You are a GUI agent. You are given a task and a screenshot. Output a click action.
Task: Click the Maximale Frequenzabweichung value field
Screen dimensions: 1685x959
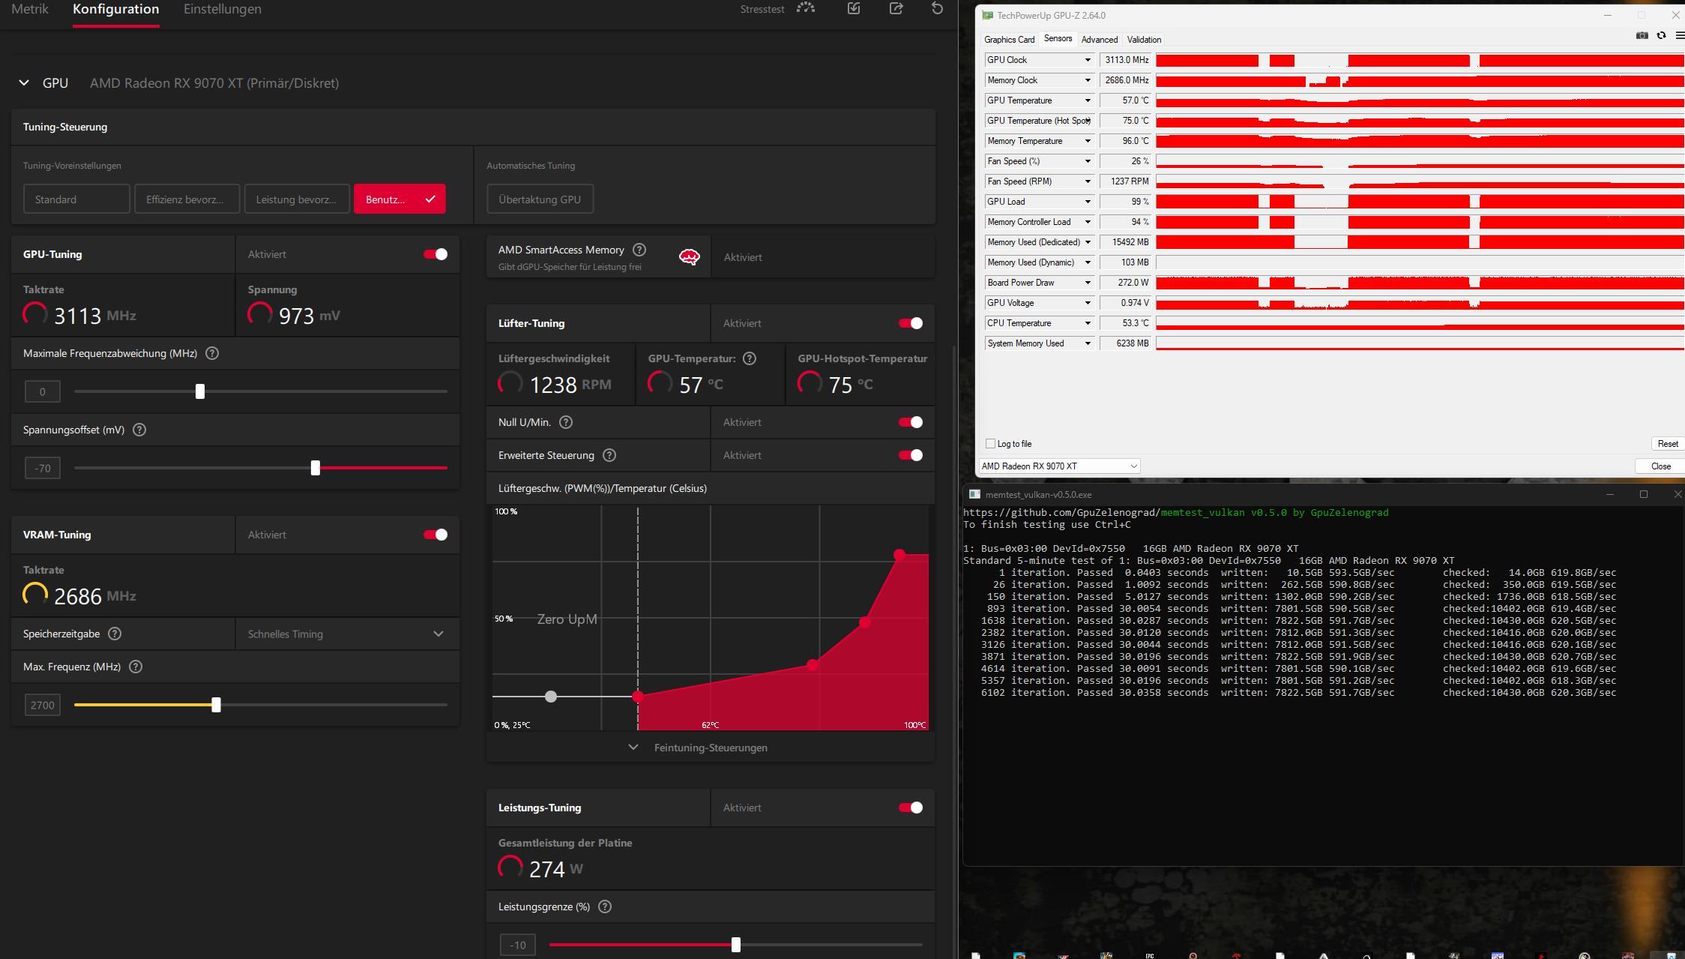coord(42,391)
